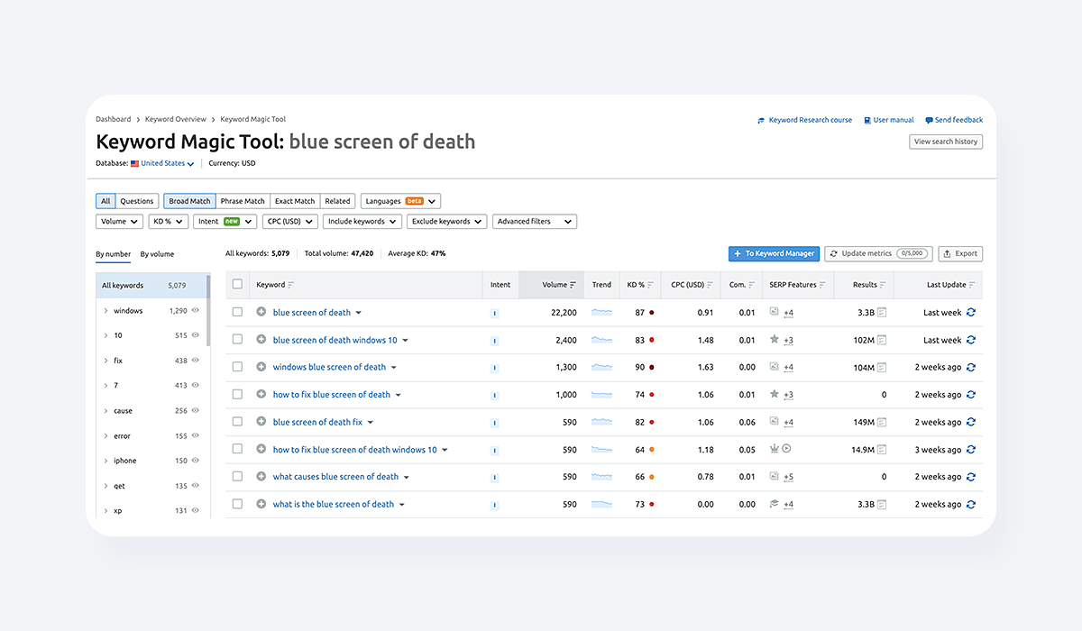This screenshot has height=631, width=1082.
Task: Select all keywords with header checkbox
Action: (x=238, y=284)
